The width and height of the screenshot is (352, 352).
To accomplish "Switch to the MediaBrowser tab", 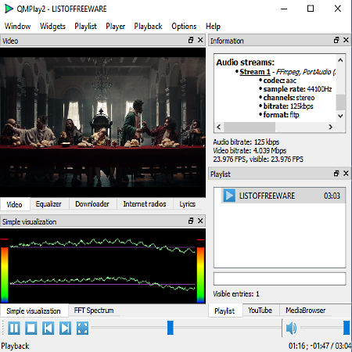I will (x=305, y=311).
